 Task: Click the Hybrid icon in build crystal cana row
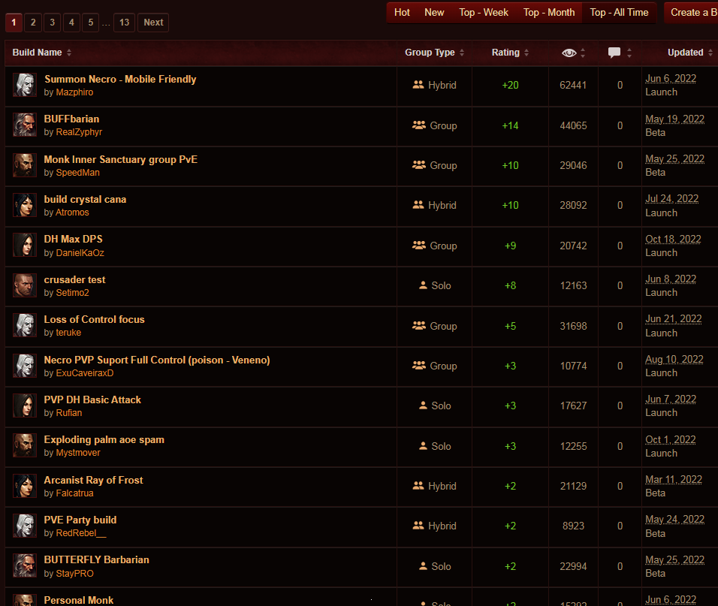point(418,205)
